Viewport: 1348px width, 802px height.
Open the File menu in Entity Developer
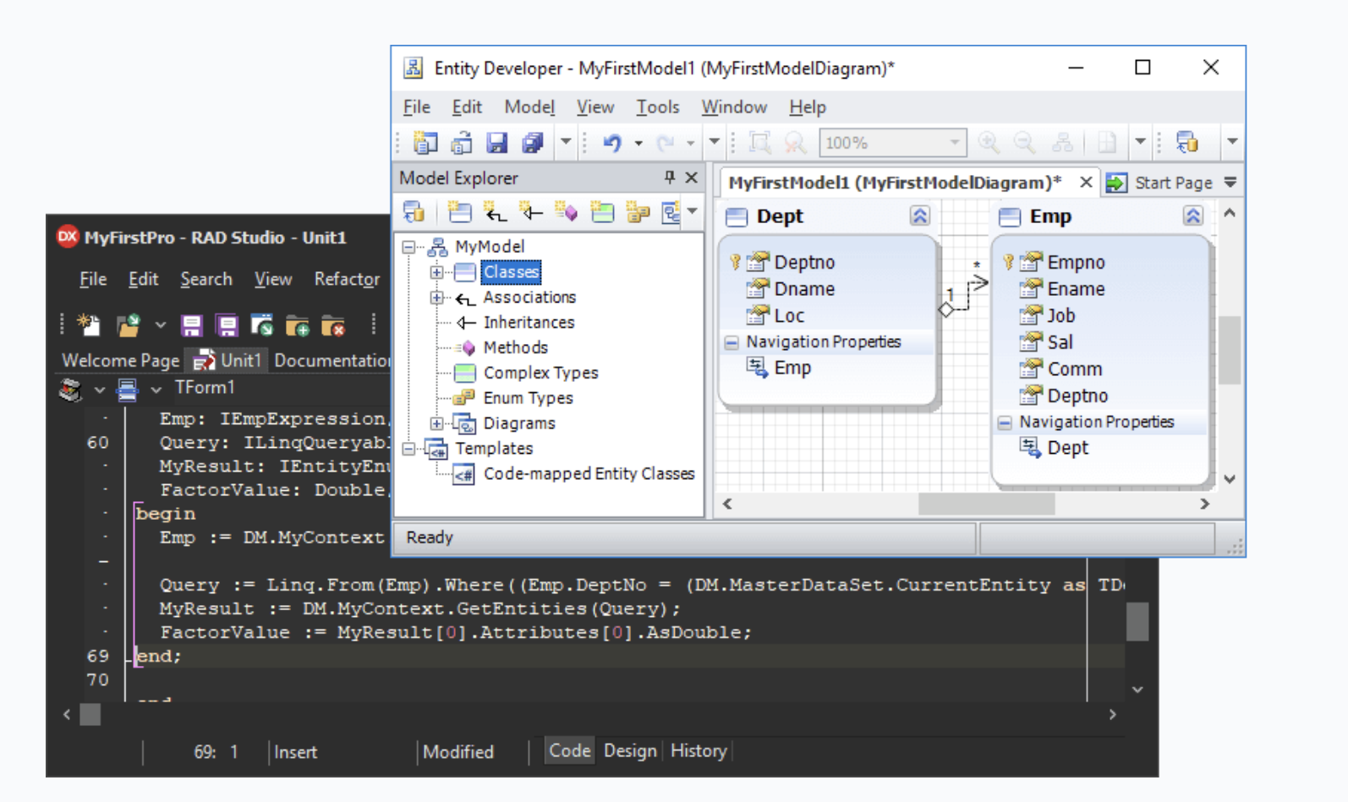click(x=417, y=107)
